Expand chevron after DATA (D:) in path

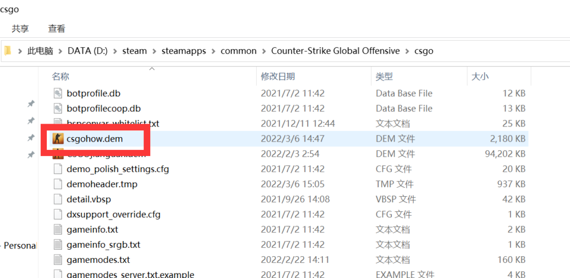[115, 51]
